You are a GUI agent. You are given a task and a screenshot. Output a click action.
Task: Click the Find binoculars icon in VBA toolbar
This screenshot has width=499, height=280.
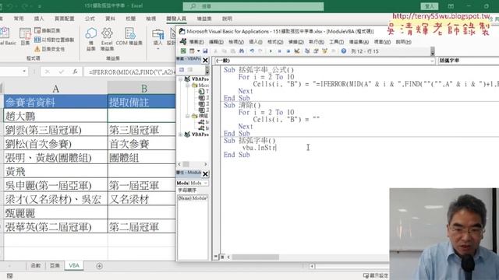coord(242,51)
